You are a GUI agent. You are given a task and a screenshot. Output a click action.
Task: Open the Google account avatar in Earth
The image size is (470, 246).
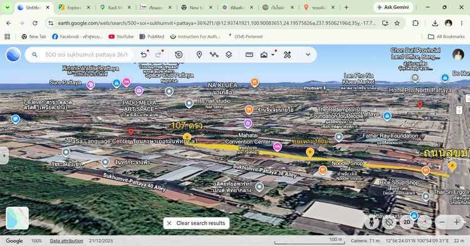(458, 54)
